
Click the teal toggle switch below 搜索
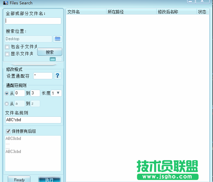pyautogui.click(x=56, y=59)
